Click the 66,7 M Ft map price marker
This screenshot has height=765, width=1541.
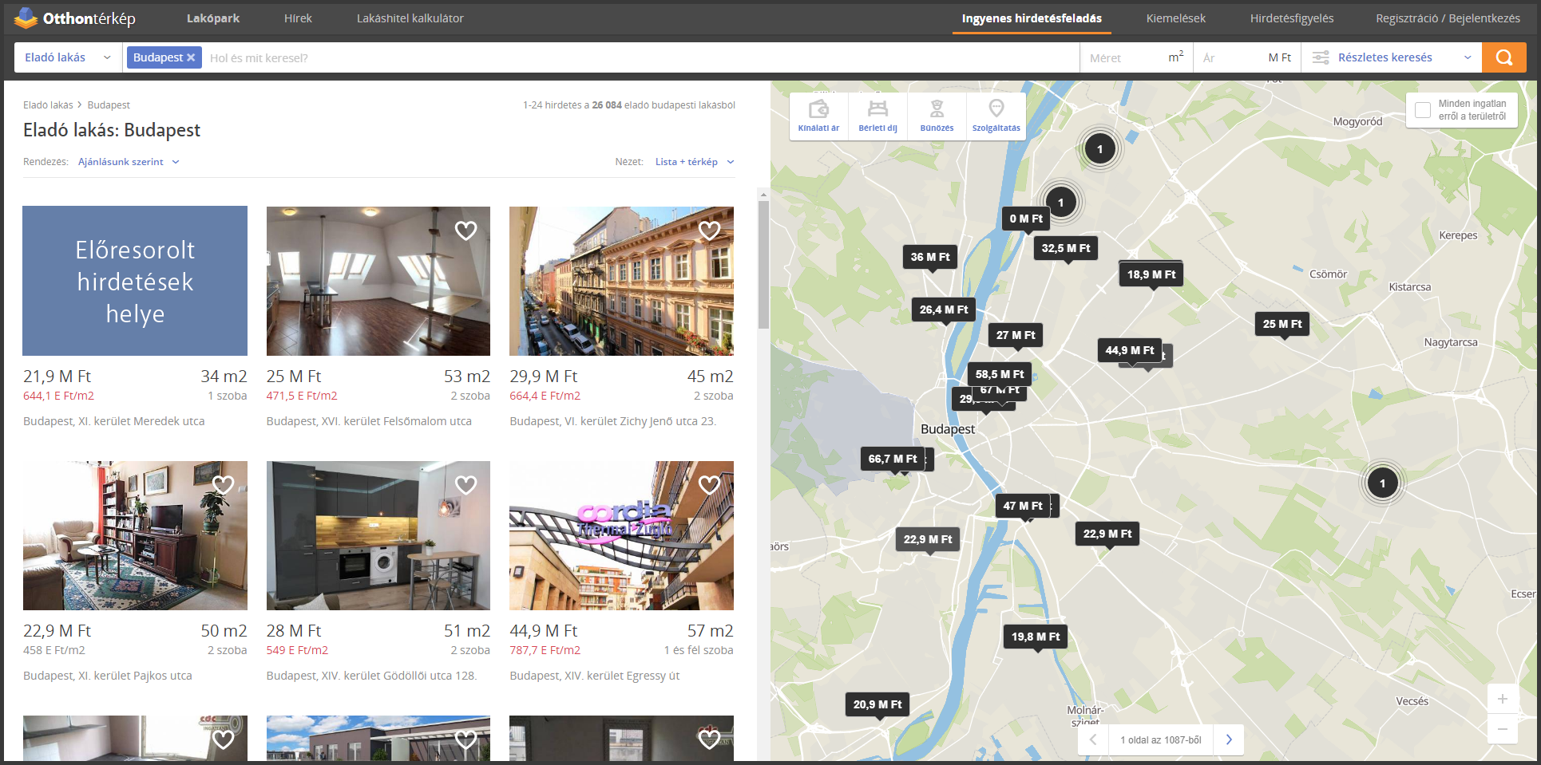click(x=892, y=459)
